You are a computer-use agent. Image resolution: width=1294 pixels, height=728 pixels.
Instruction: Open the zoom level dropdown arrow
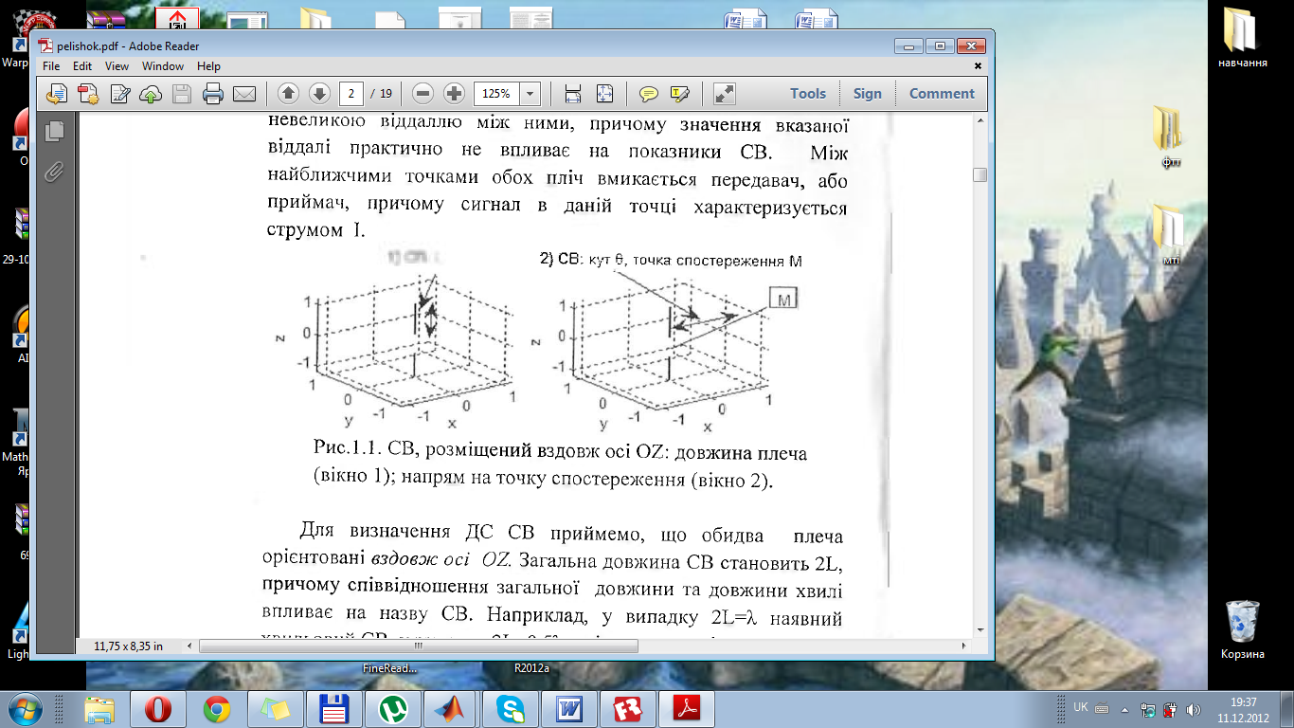click(x=530, y=94)
